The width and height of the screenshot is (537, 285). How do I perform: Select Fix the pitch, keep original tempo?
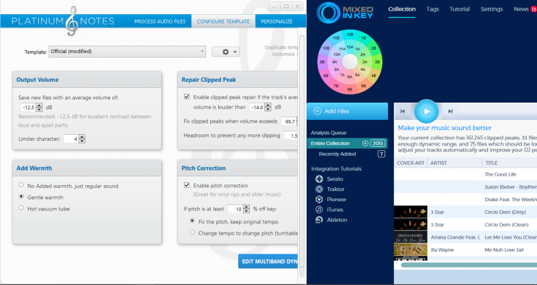point(192,221)
